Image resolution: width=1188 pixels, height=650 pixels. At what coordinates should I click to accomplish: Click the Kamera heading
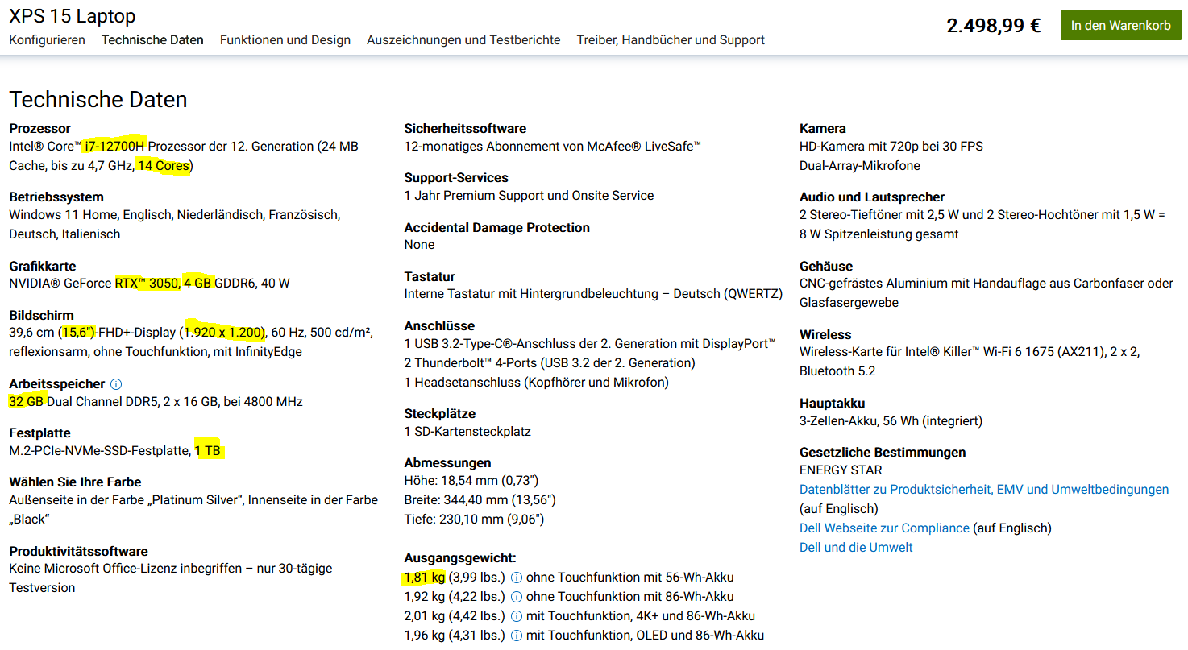[x=823, y=128]
